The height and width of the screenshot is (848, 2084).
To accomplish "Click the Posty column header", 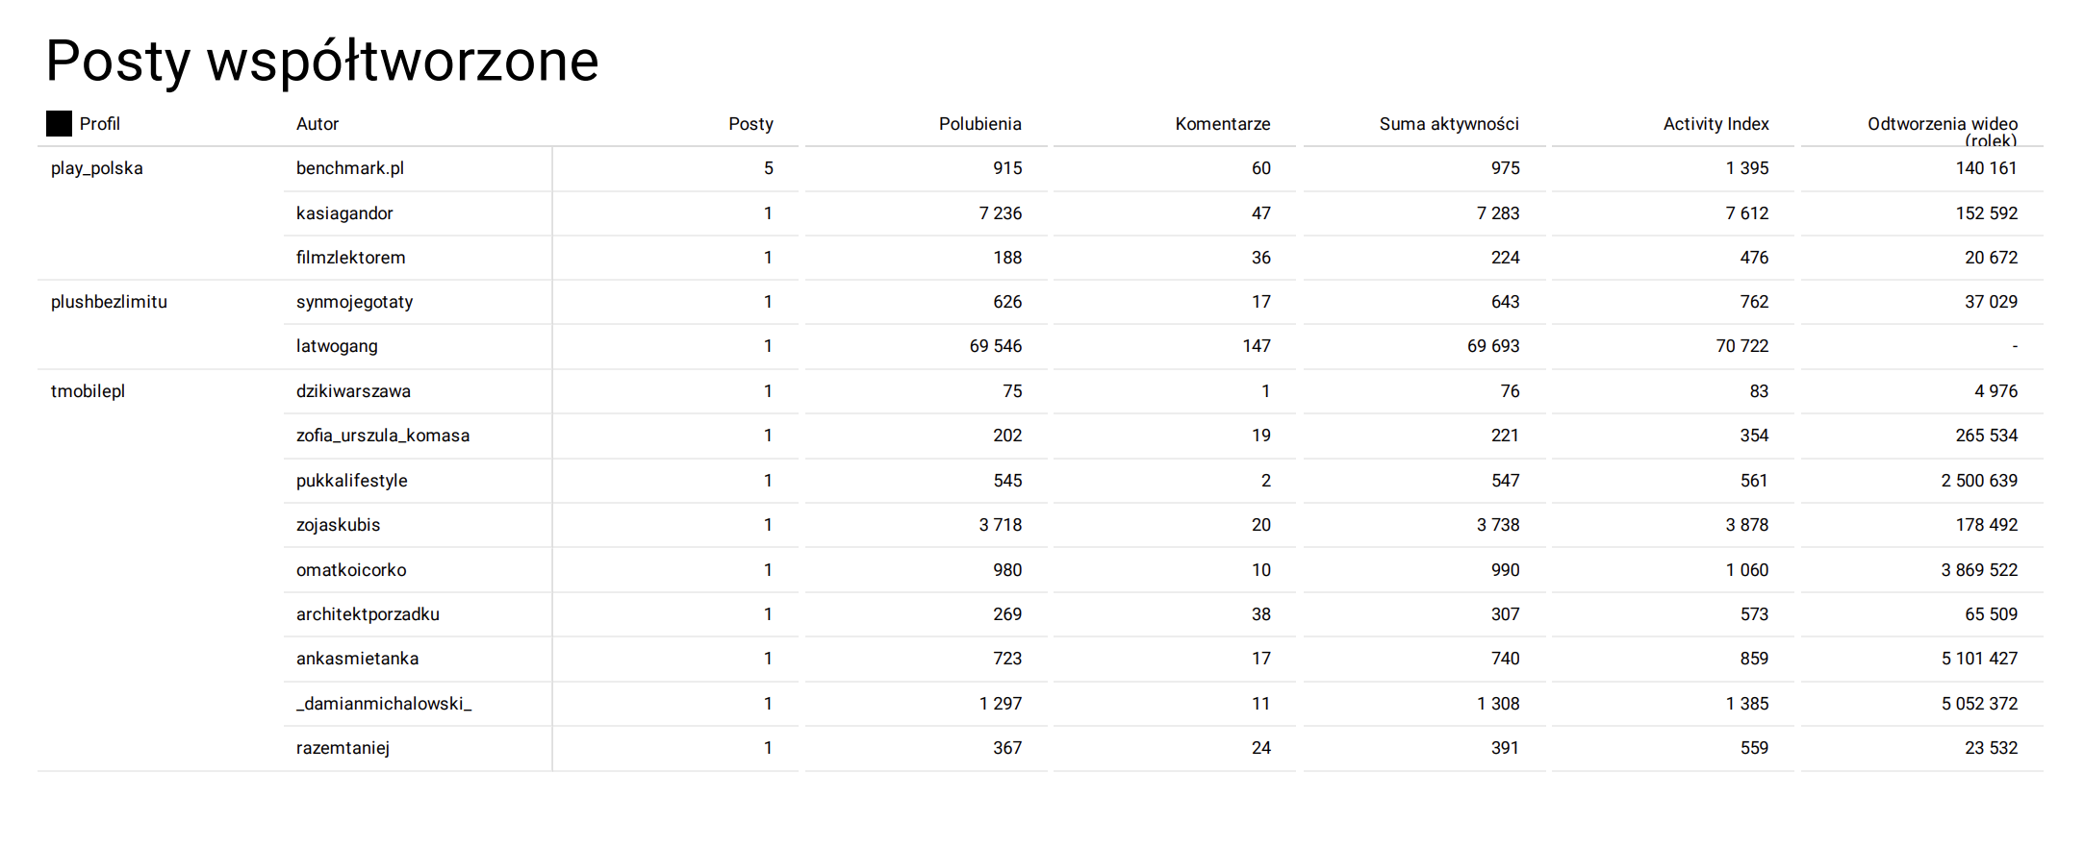I will pyautogui.click(x=750, y=124).
